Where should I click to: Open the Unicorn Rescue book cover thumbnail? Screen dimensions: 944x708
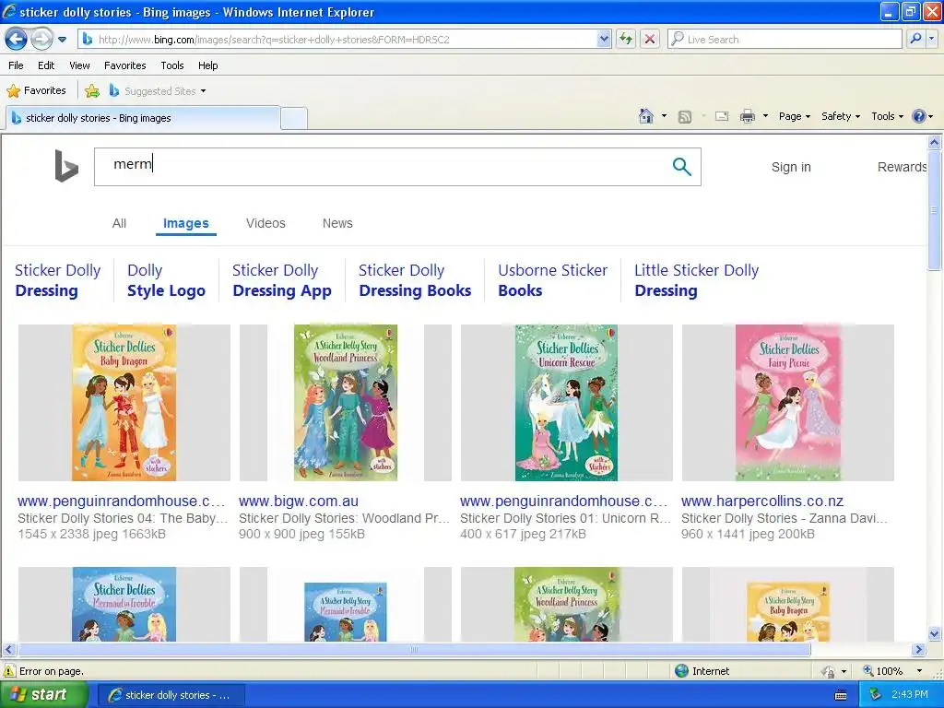567,403
